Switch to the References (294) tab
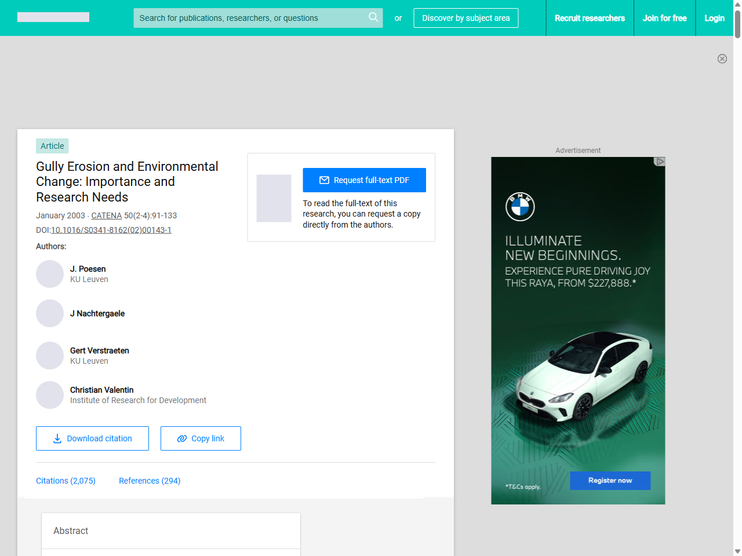742x556 pixels. click(150, 481)
